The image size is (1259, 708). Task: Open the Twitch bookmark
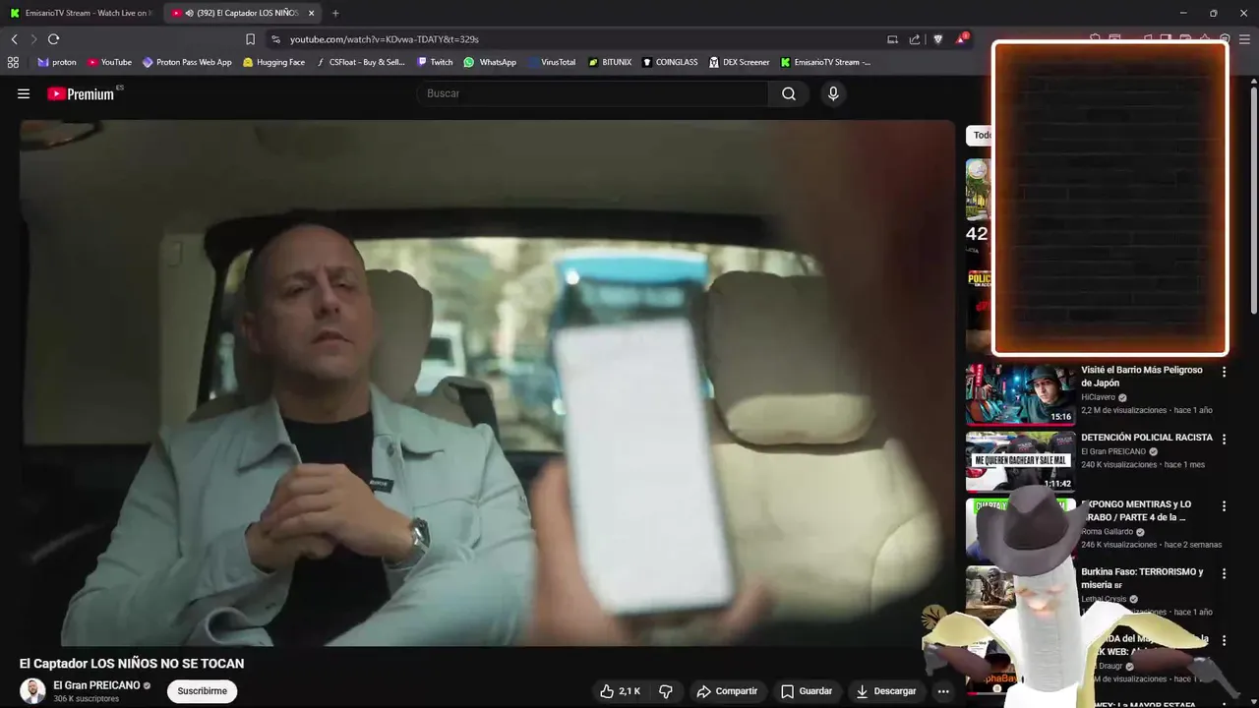[435, 62]
